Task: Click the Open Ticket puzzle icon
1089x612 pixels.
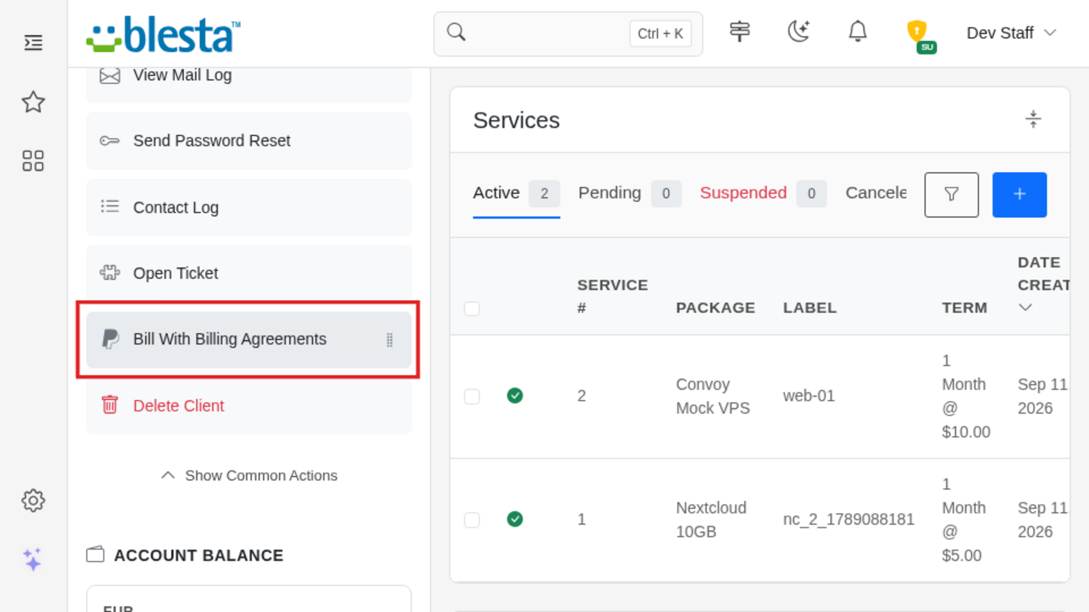Action: point(109,273)
